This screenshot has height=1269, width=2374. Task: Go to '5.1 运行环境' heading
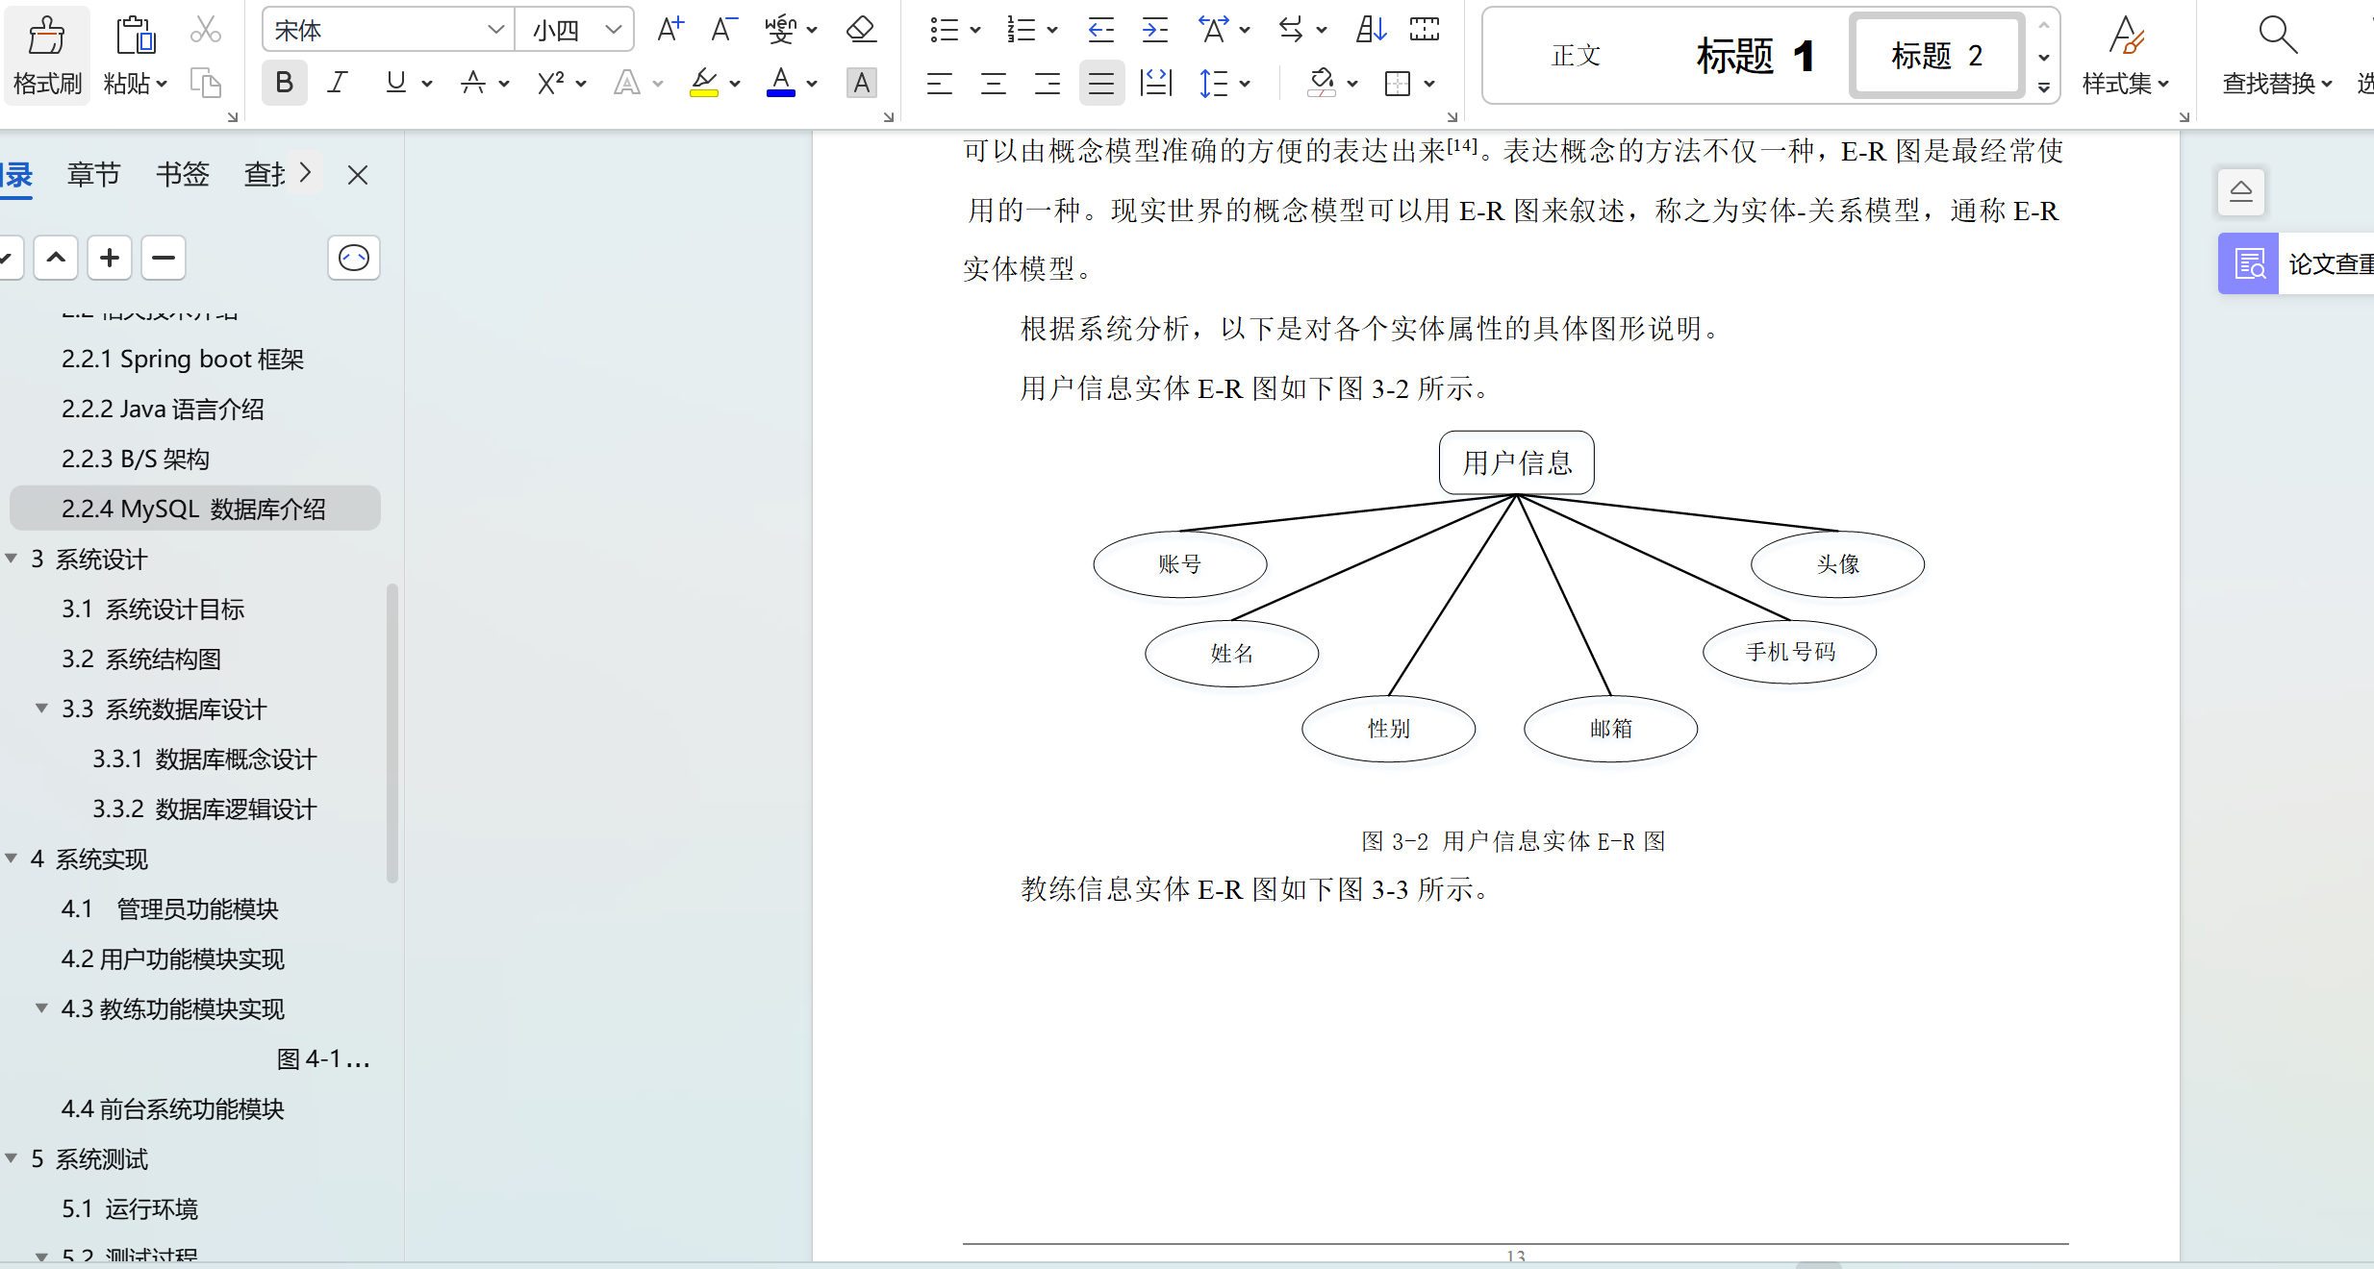click(x=130, y=1208)
